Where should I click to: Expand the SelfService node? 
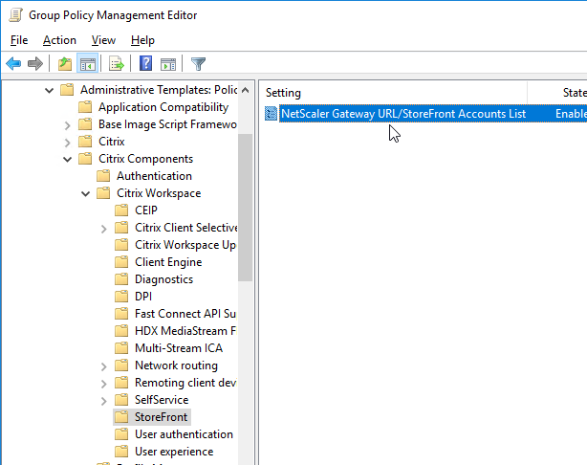pos(103,401)
